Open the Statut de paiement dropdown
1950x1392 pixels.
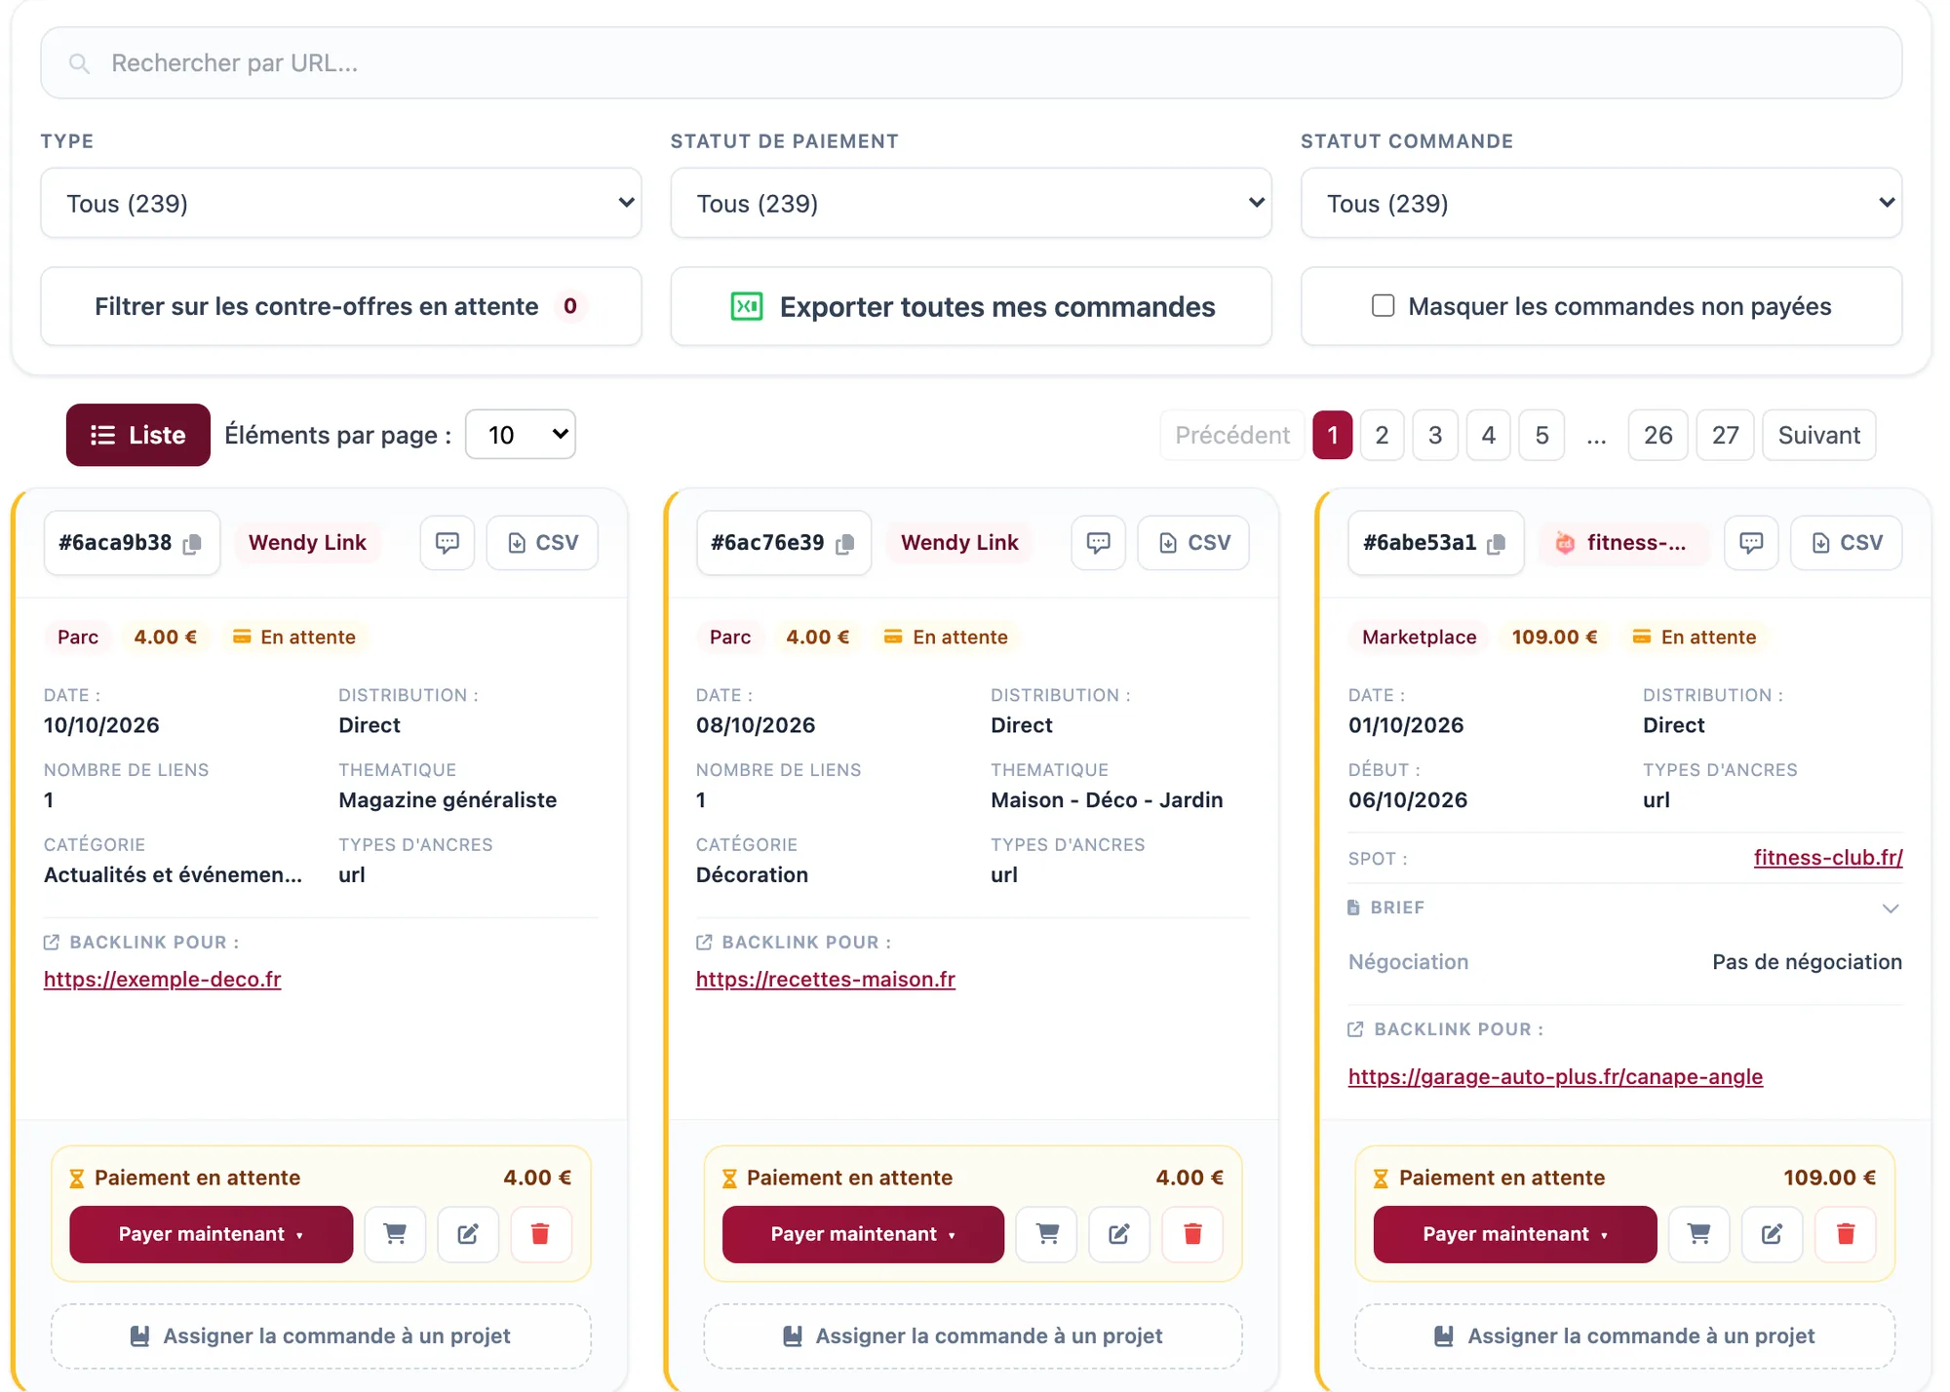coord(971,203)
